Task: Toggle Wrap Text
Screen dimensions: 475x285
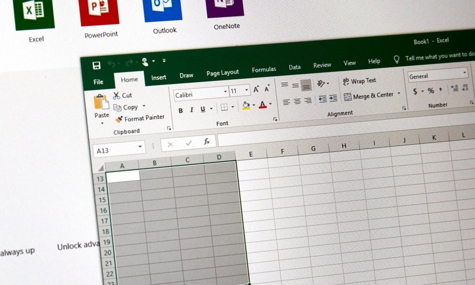Action: (359, 81)
